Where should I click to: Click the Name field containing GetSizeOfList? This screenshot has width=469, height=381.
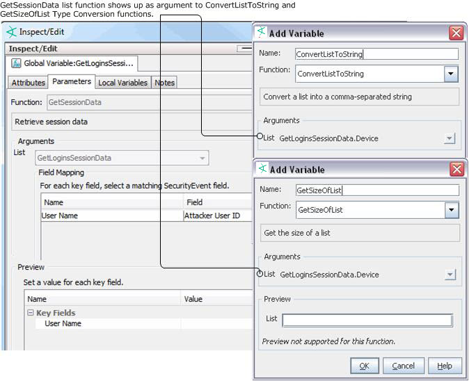point(377,190)
